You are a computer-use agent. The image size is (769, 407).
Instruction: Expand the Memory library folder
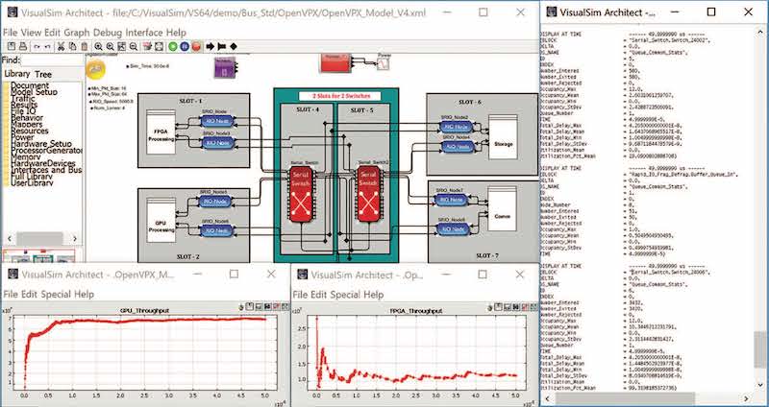point(26,156)
